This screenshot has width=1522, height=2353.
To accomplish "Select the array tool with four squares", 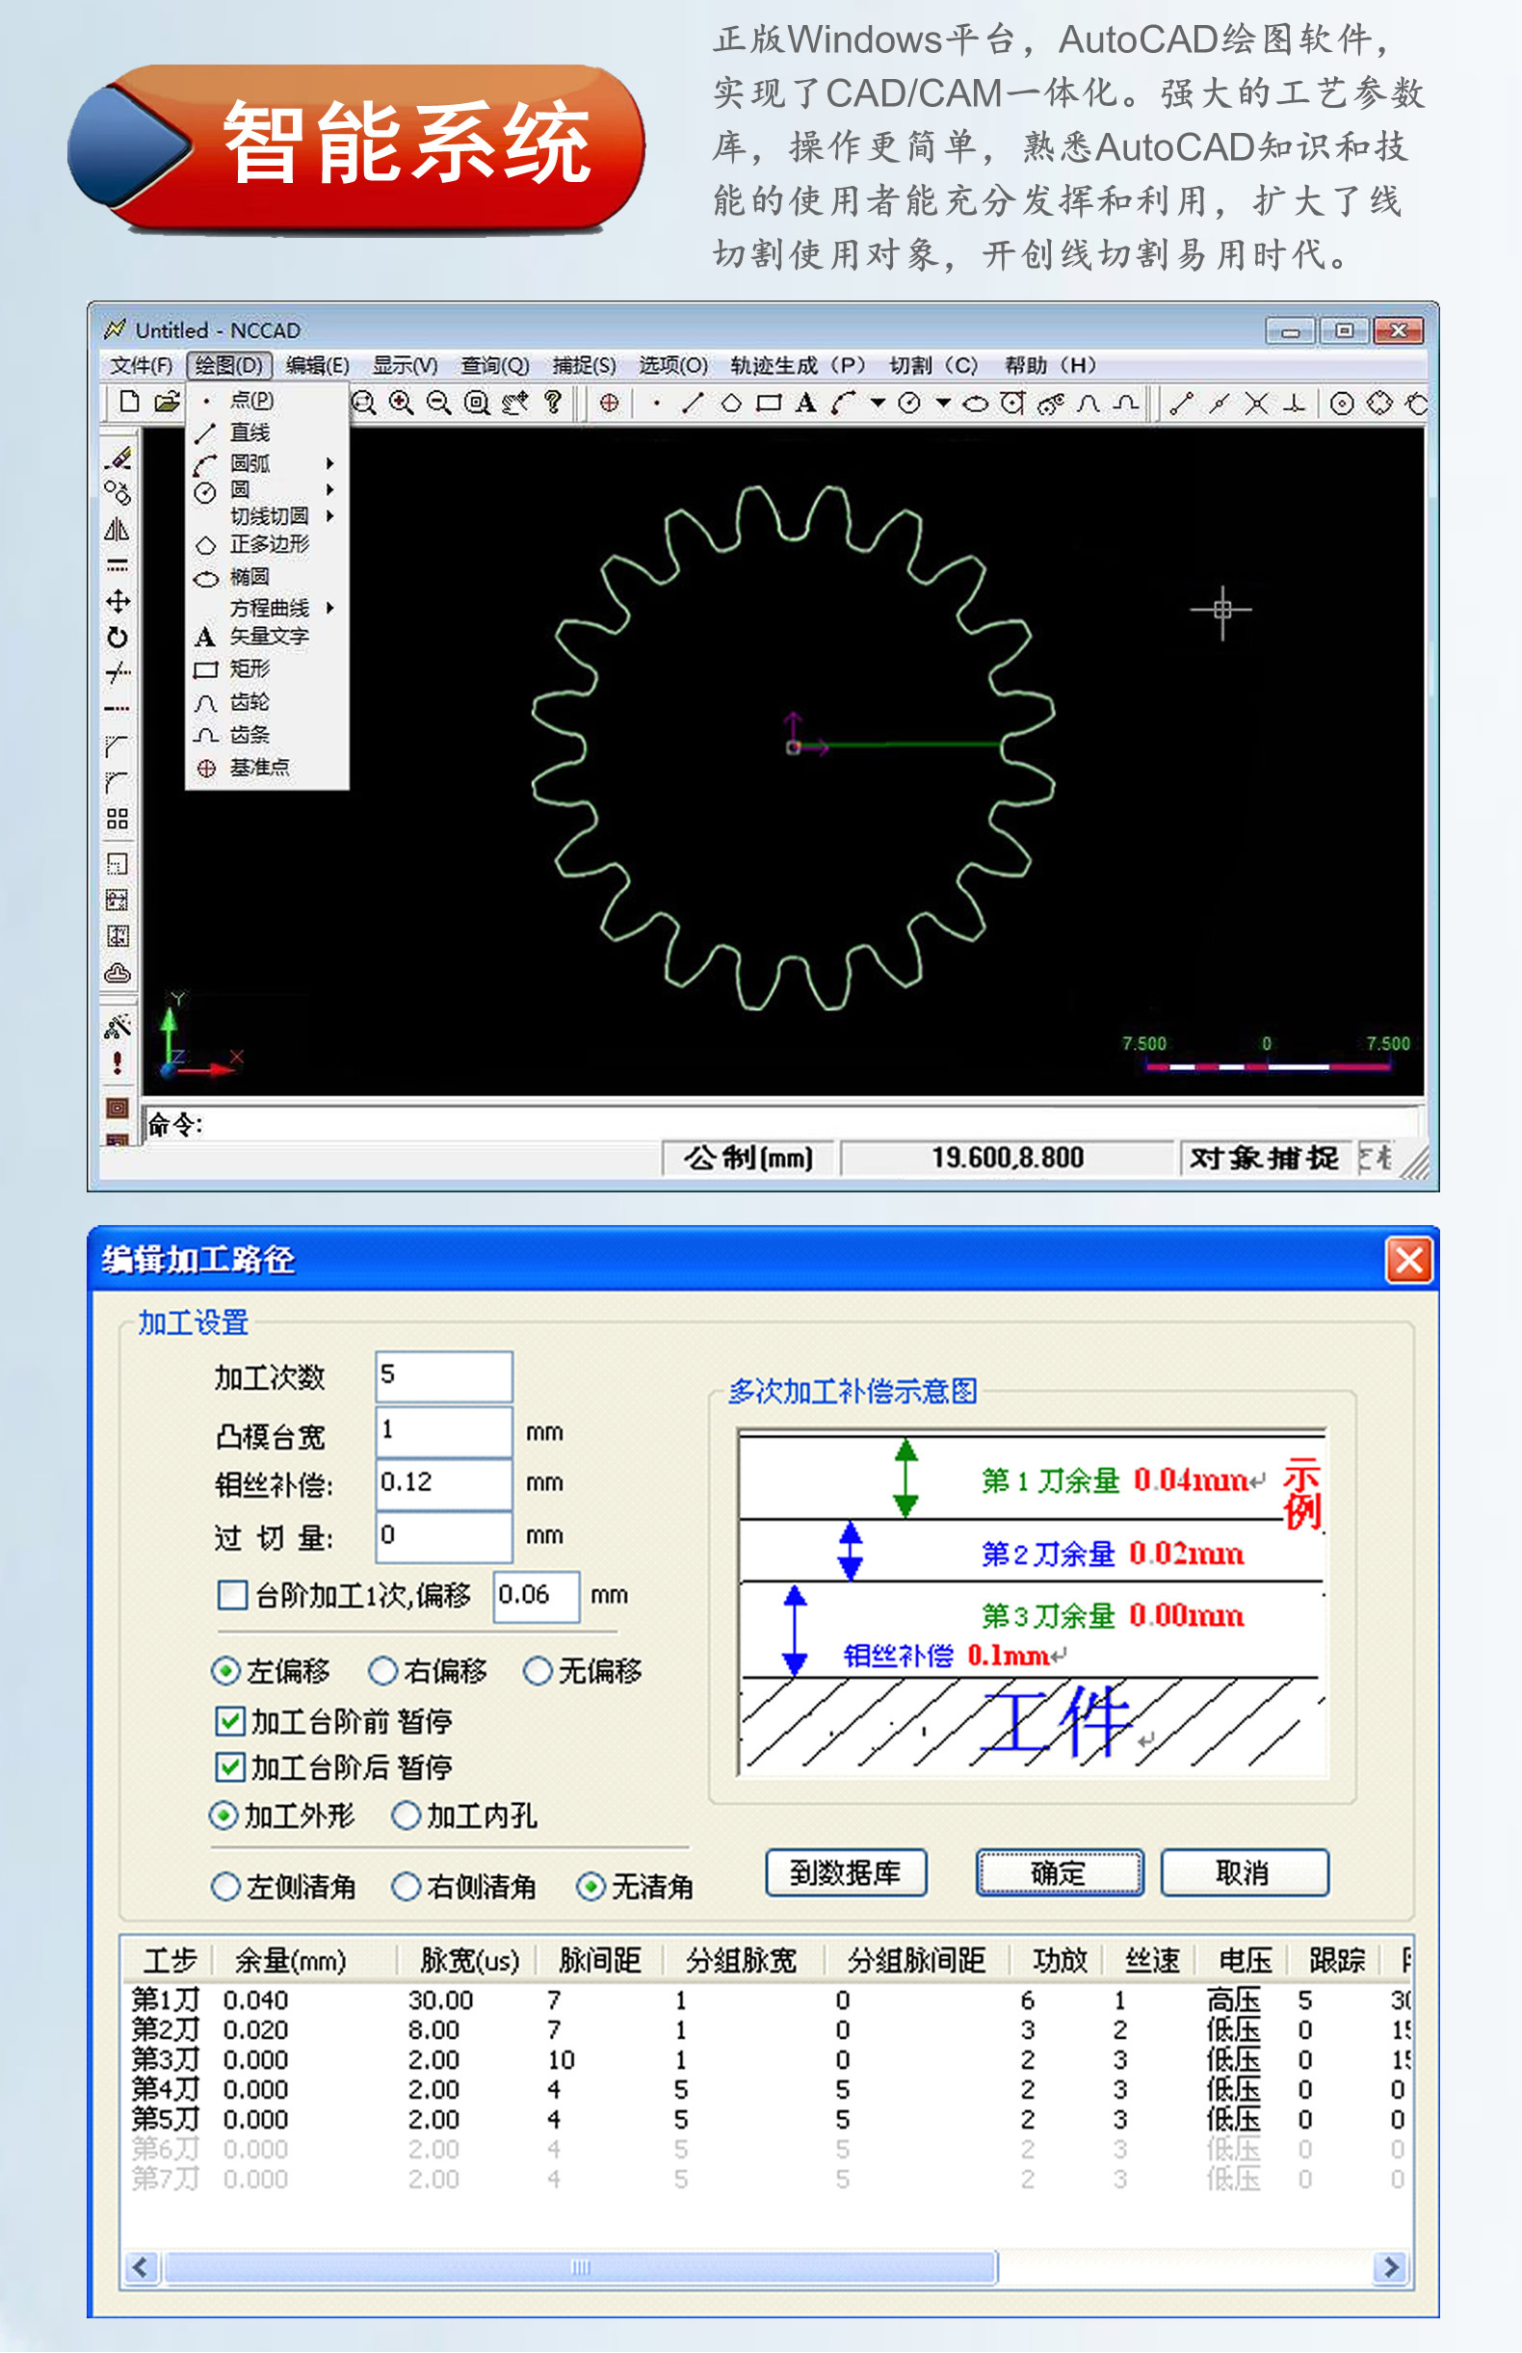I will click(x=118, y=819).
